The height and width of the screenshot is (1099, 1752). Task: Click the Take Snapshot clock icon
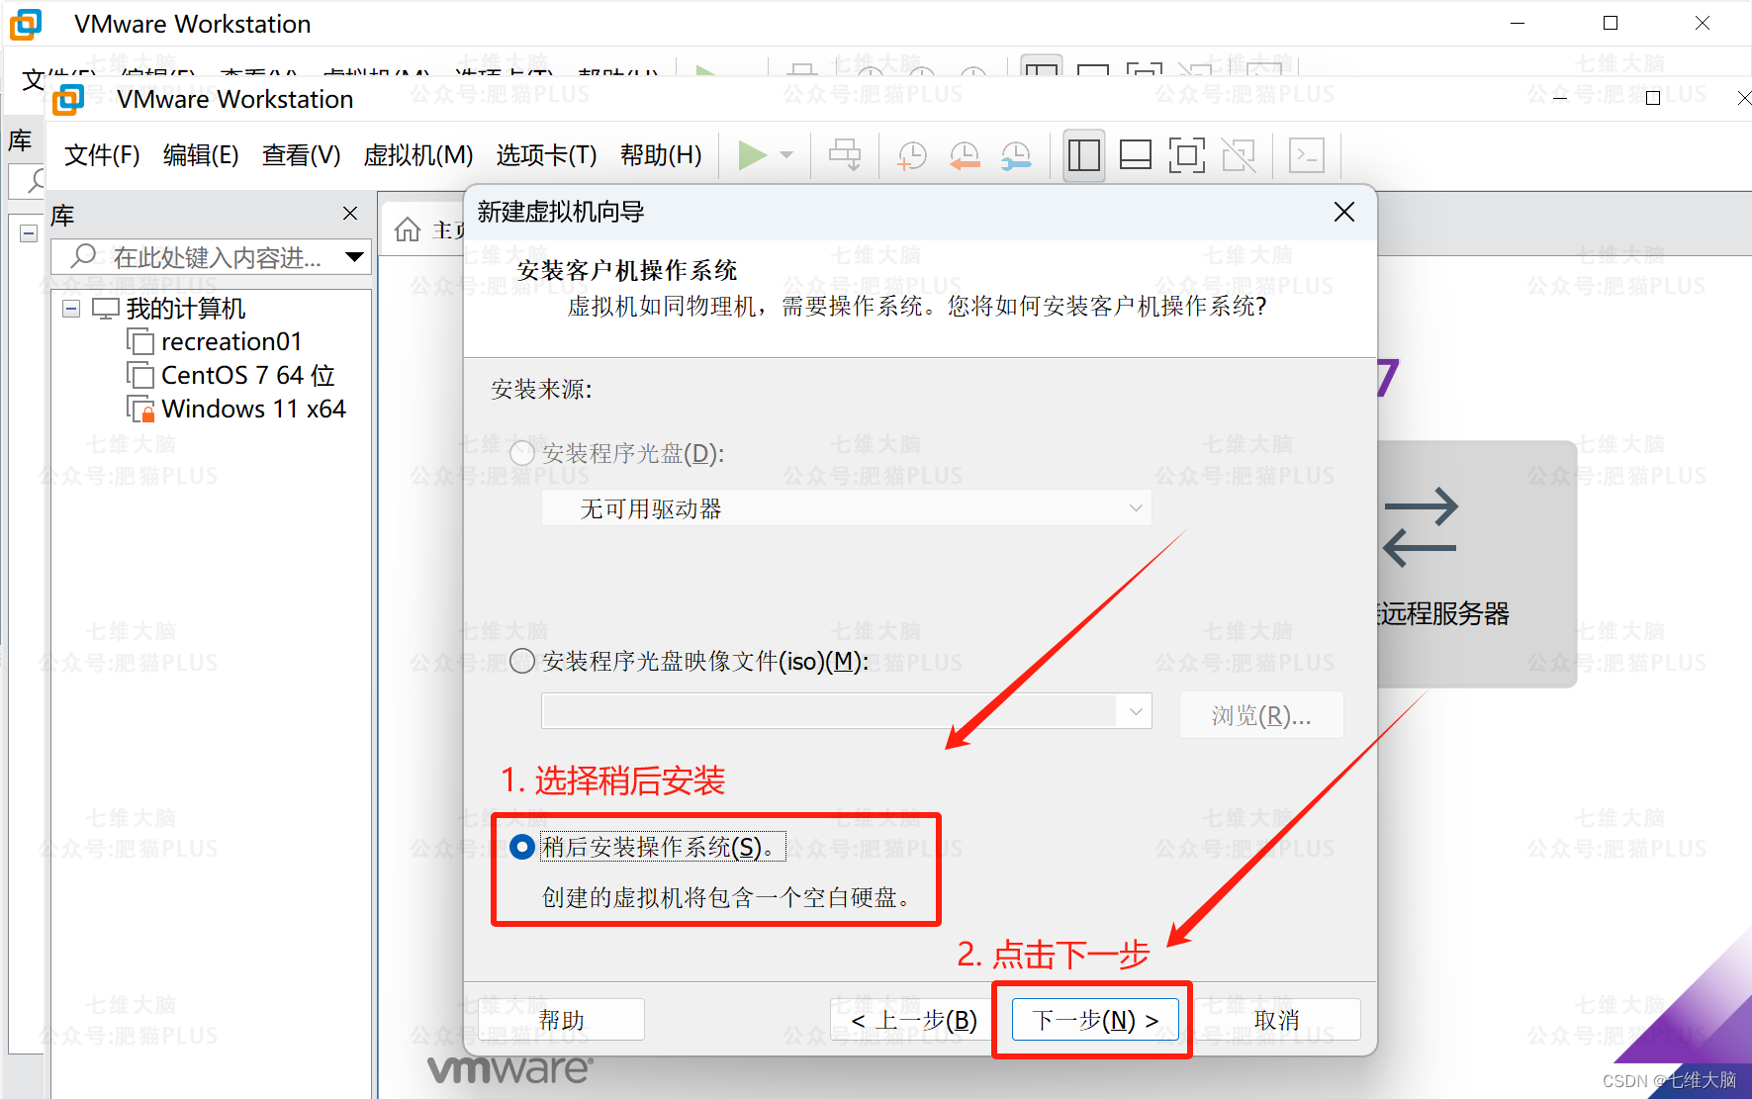(911, 155)
